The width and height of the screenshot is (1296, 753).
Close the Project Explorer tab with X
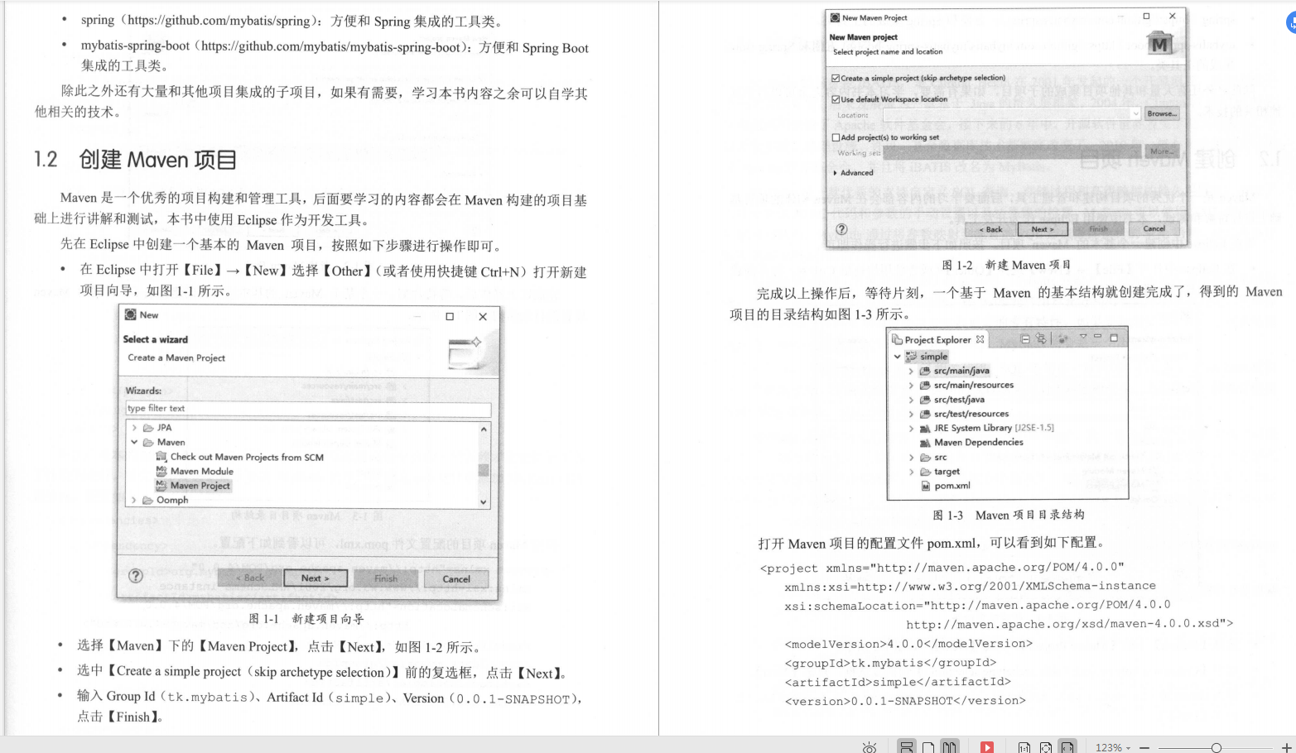point(980,339)
